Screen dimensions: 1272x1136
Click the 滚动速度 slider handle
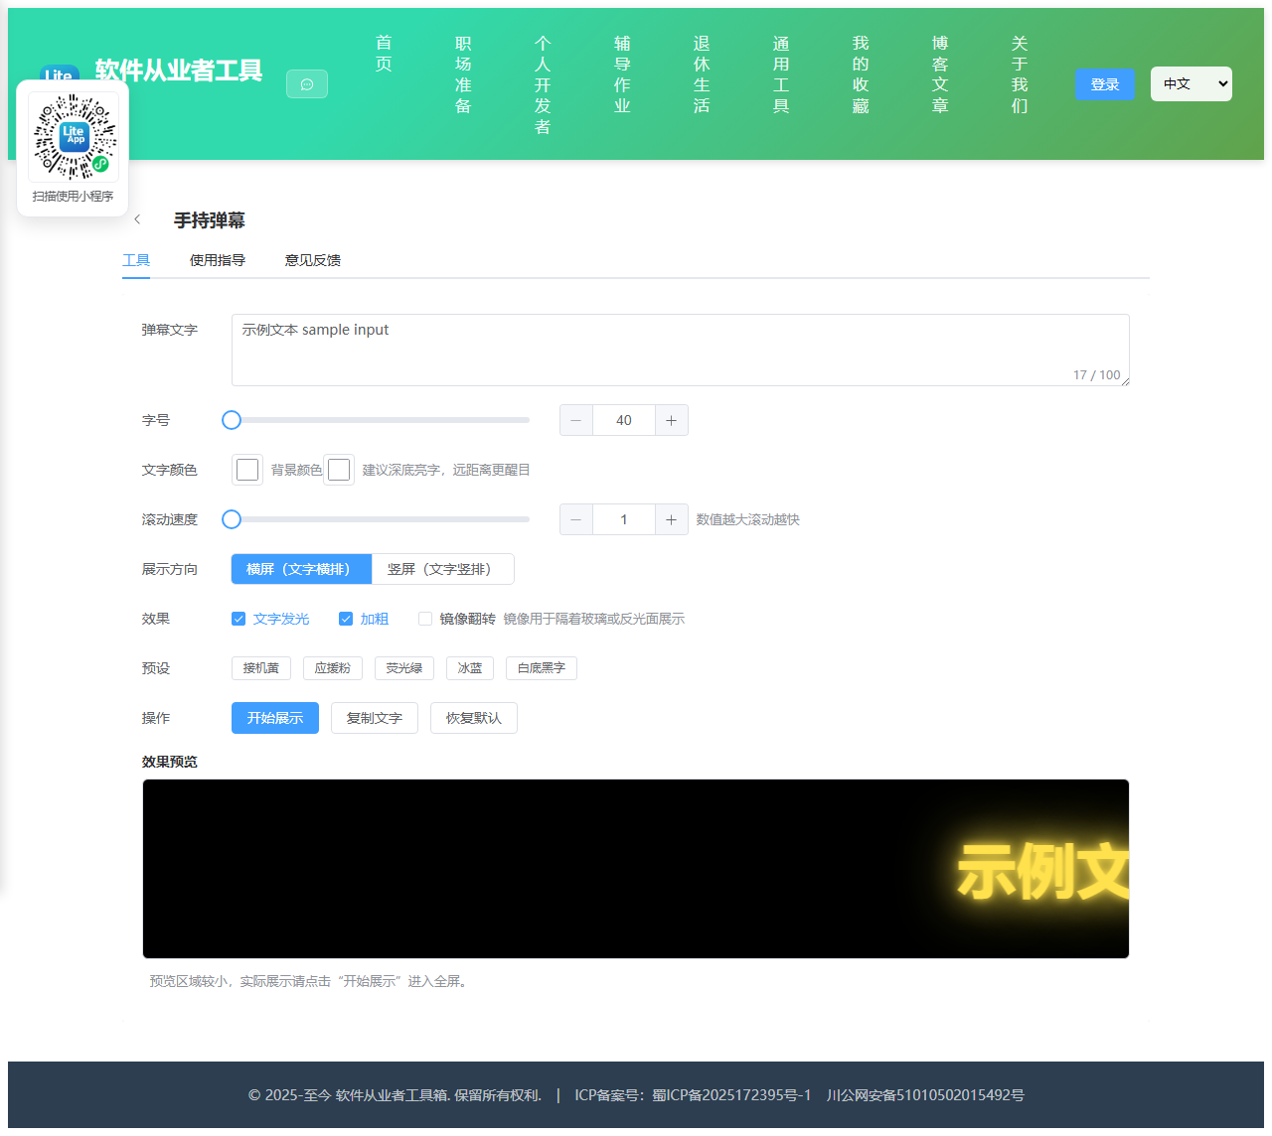point(232,519)
